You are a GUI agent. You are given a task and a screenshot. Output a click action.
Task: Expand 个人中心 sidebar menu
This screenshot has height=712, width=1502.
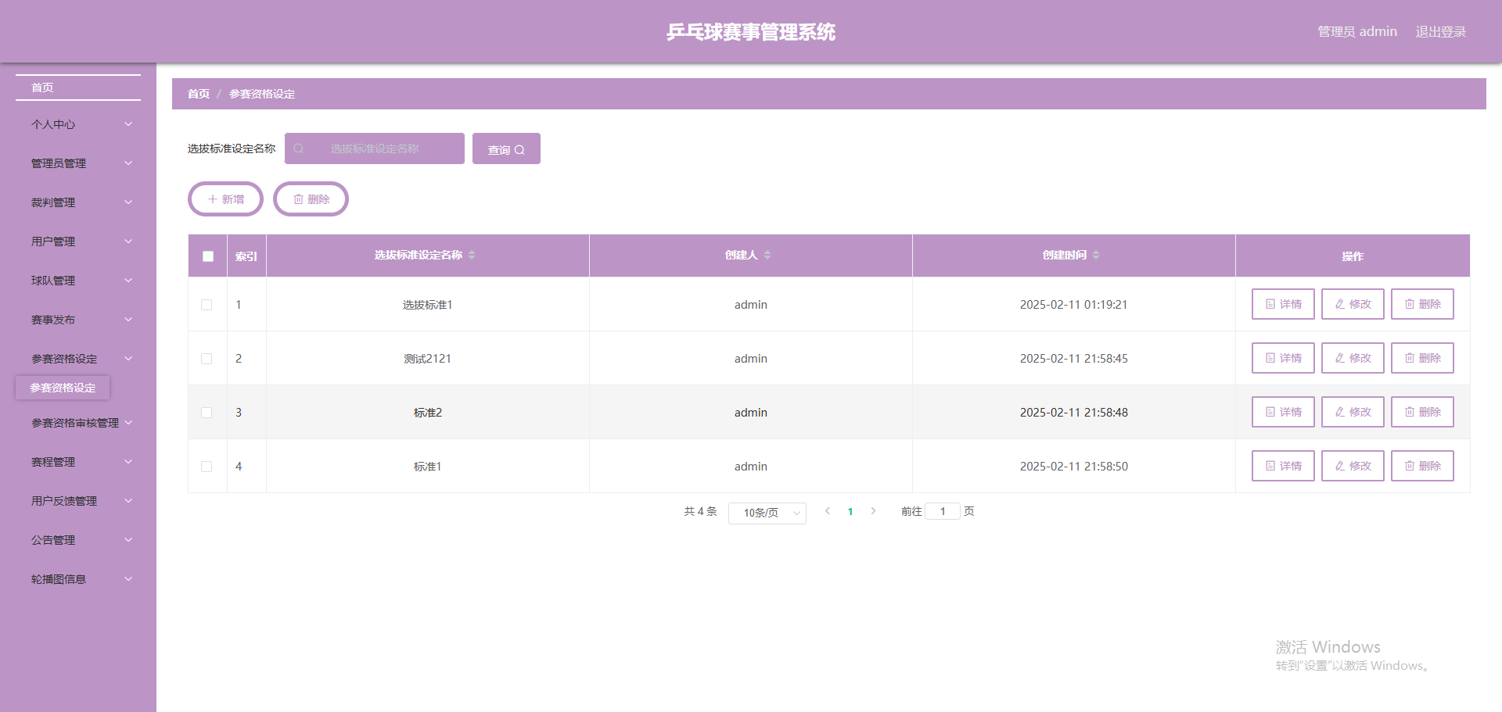click(x=78, y=124)
